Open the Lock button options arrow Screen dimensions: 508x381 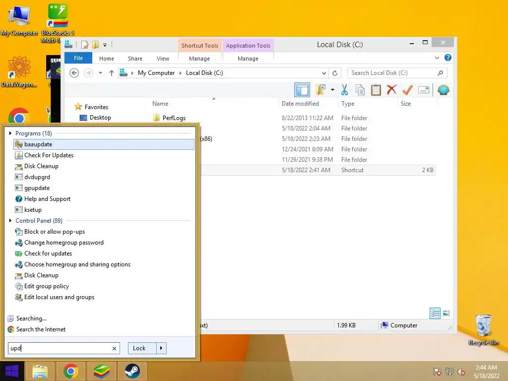(x=161, y=348)
